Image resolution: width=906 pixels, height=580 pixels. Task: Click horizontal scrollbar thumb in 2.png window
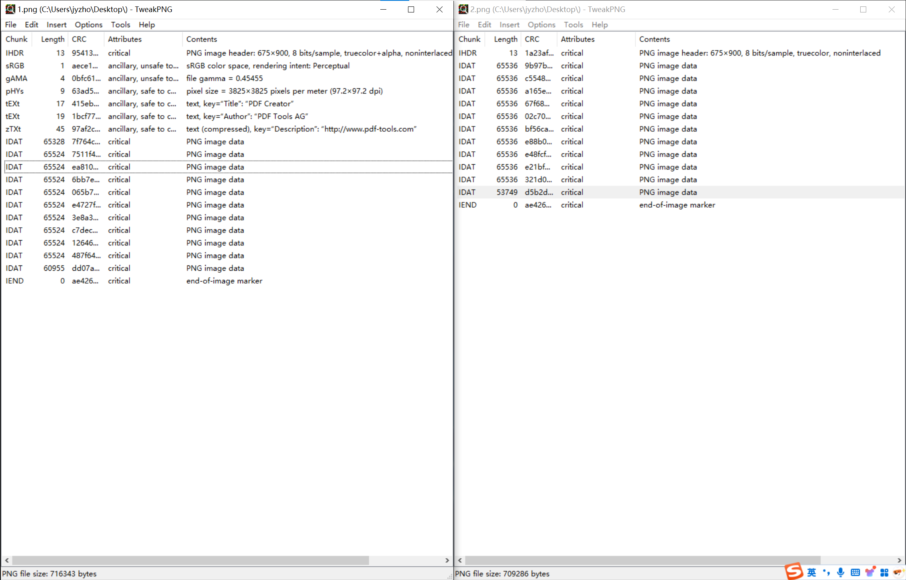(x=643, y=560)
